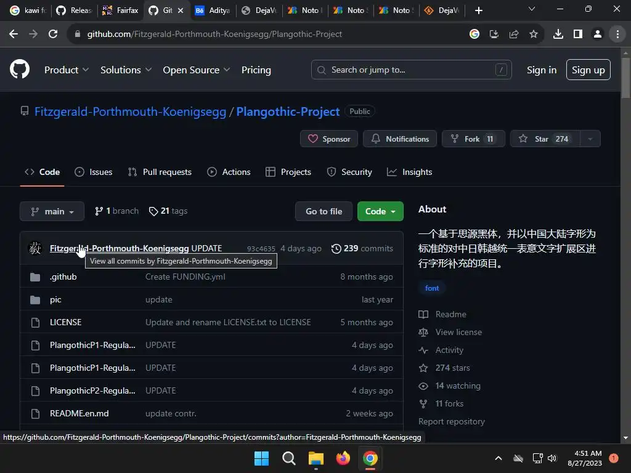
Task: Click the commit author avatar
Action: tap(35, 248)
